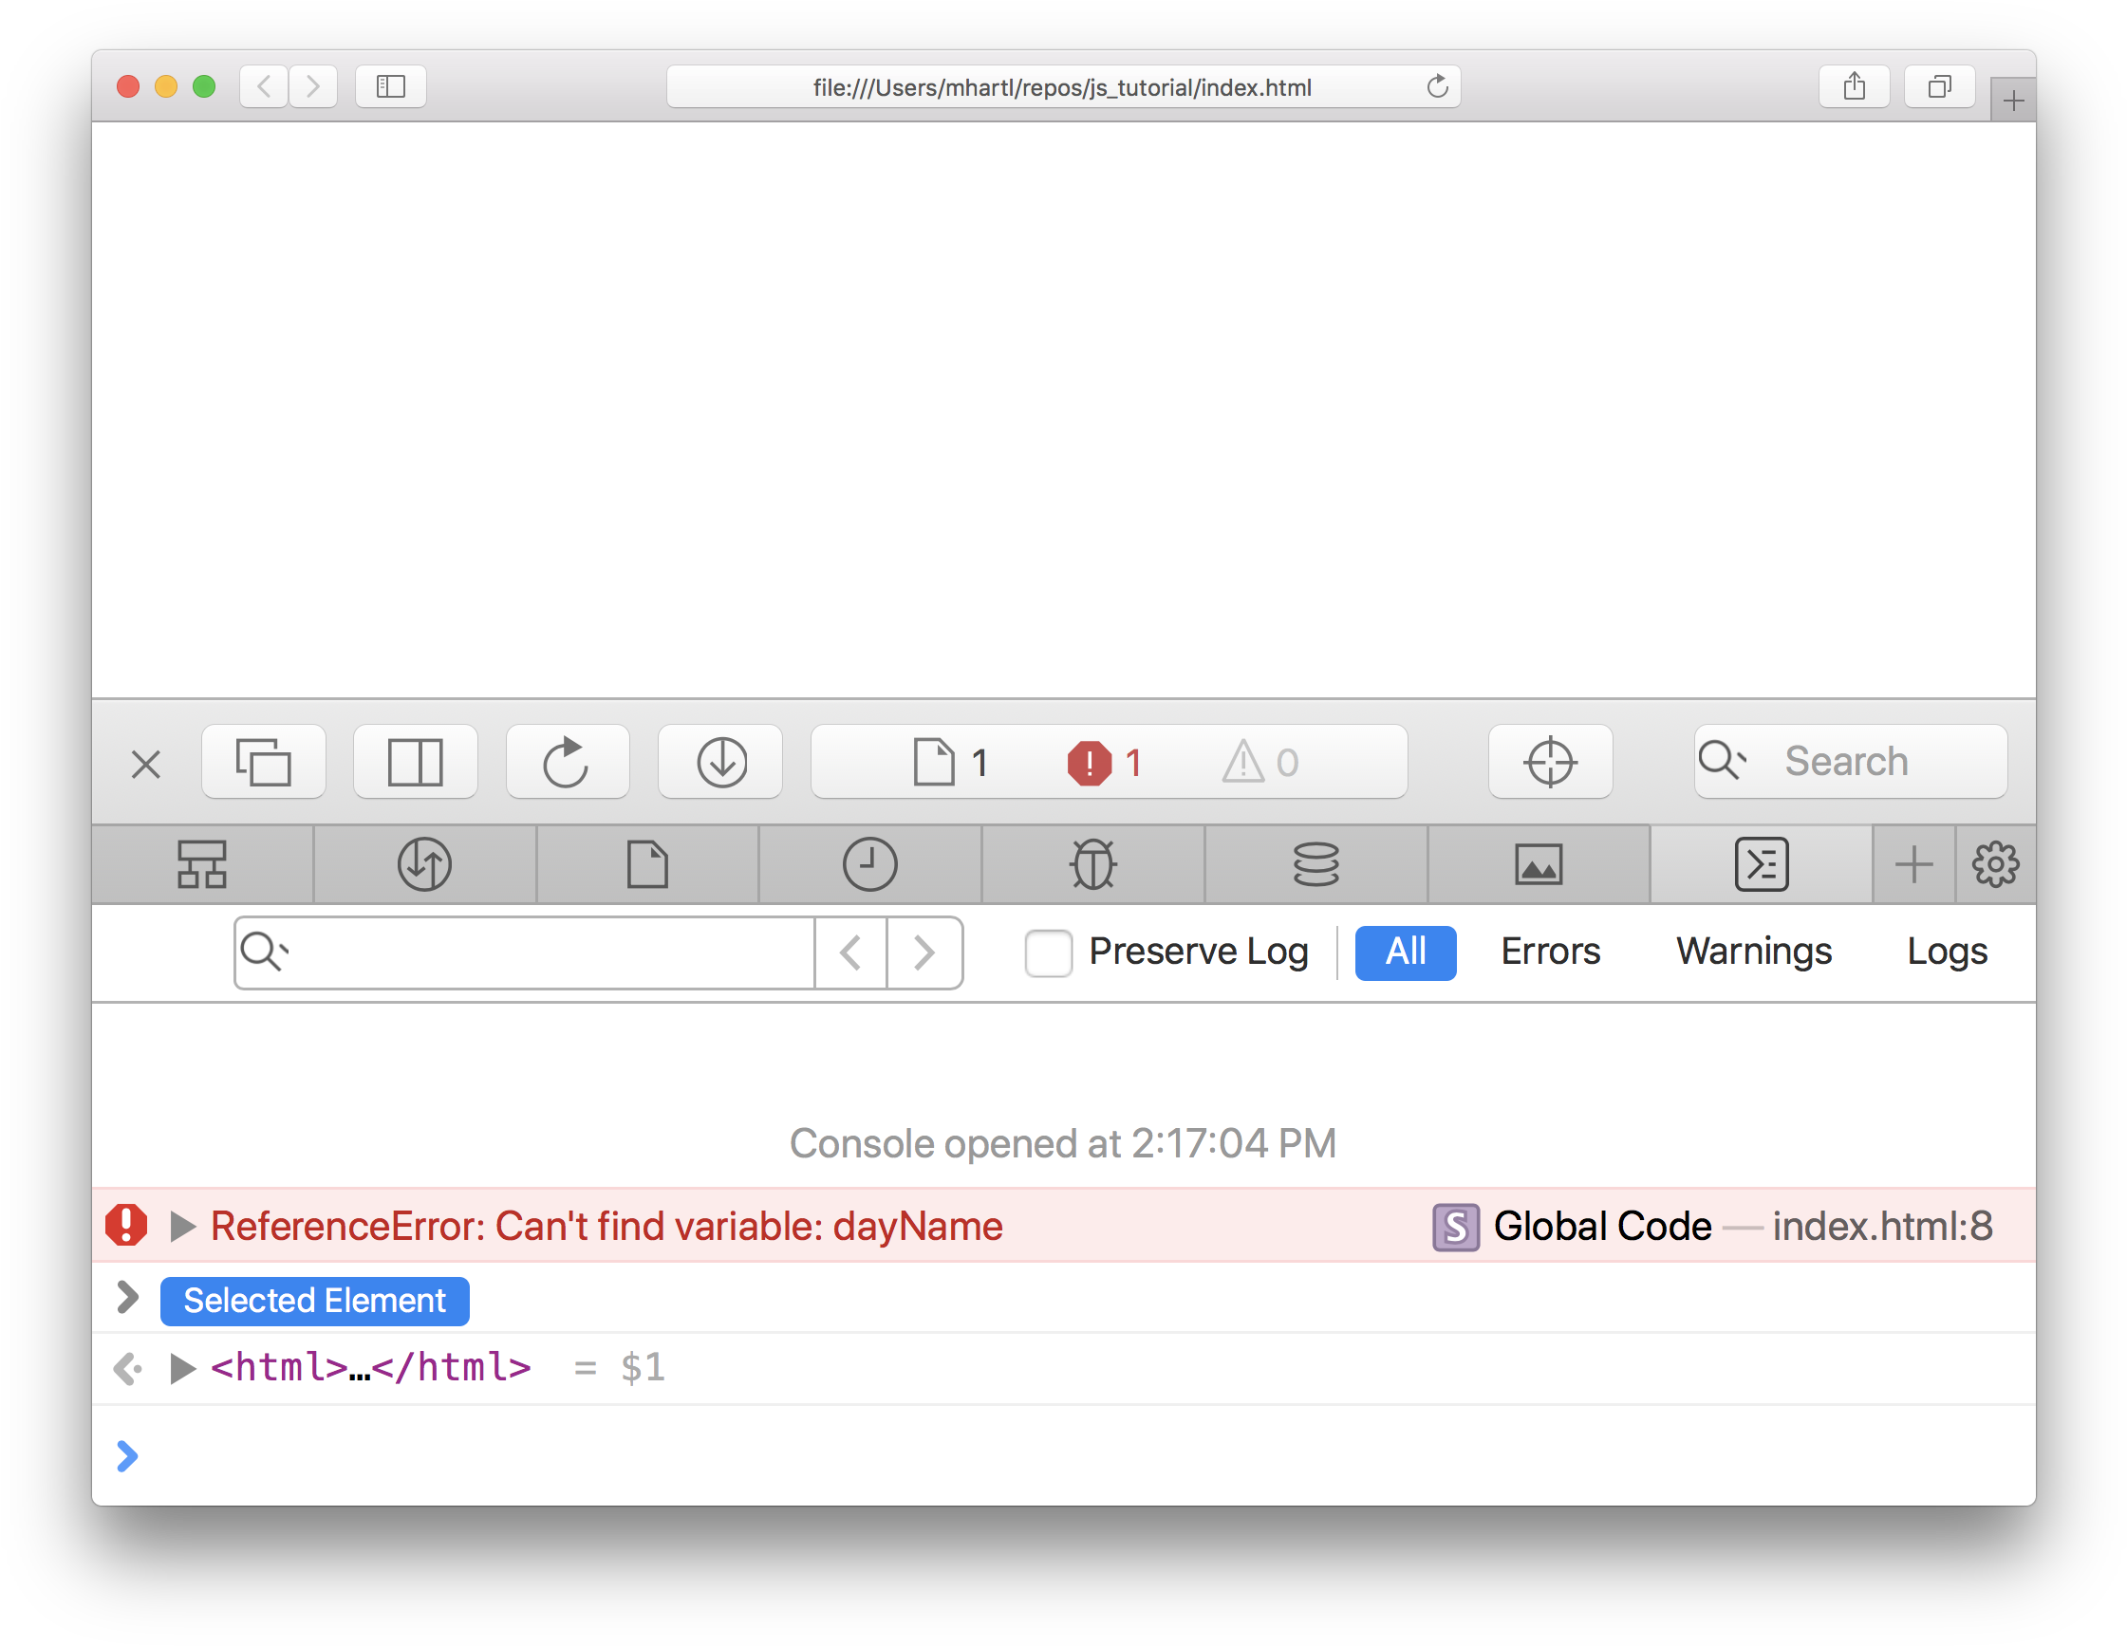This screenshot has width=2127, height=1646.
Task: Open the Resources tab
Action: (x=647, y=864)
